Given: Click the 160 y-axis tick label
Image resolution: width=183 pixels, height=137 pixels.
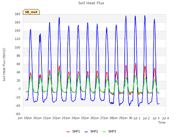Looking at the screenshot, I should [17, 22].
